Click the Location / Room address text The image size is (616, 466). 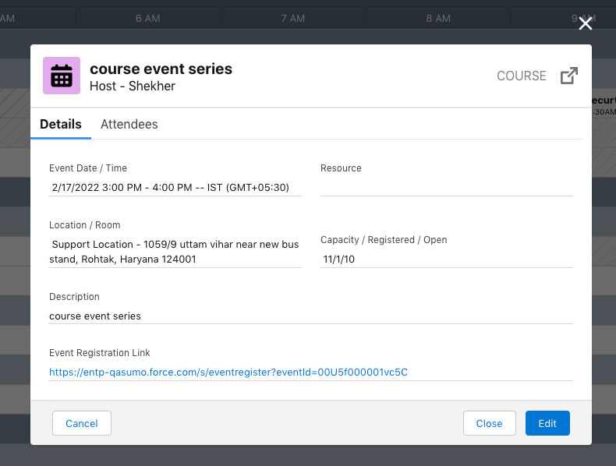[x=175, y=252]
